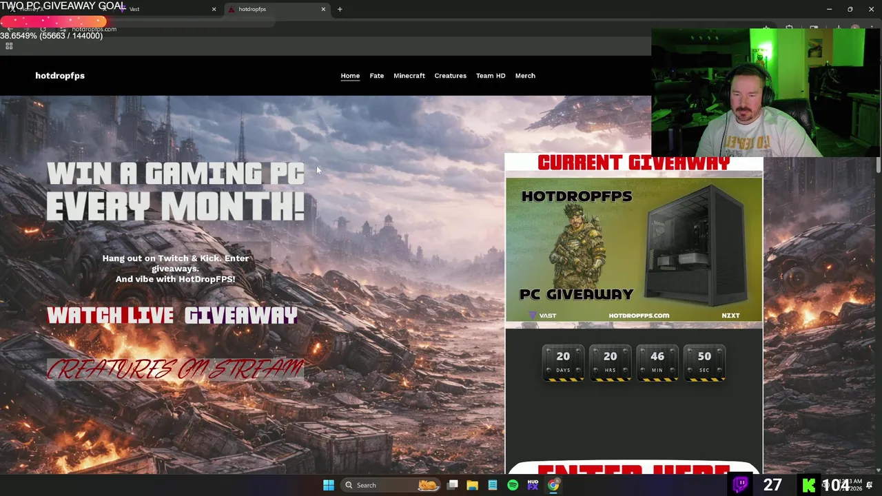882x496 pixels.
Task: Click the 20 DAYS countdown tile
Action: [x=563, y=362]
